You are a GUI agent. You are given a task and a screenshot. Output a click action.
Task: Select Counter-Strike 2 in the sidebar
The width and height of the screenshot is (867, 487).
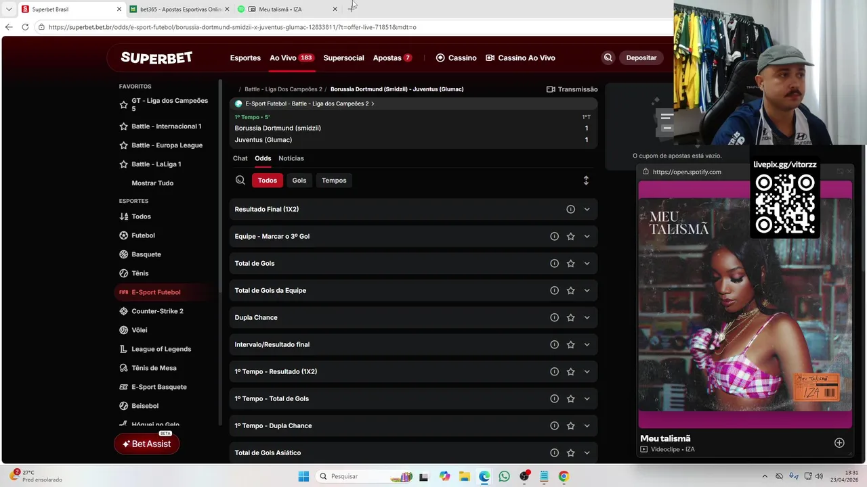pyautogui.click(x=157, y=311)
